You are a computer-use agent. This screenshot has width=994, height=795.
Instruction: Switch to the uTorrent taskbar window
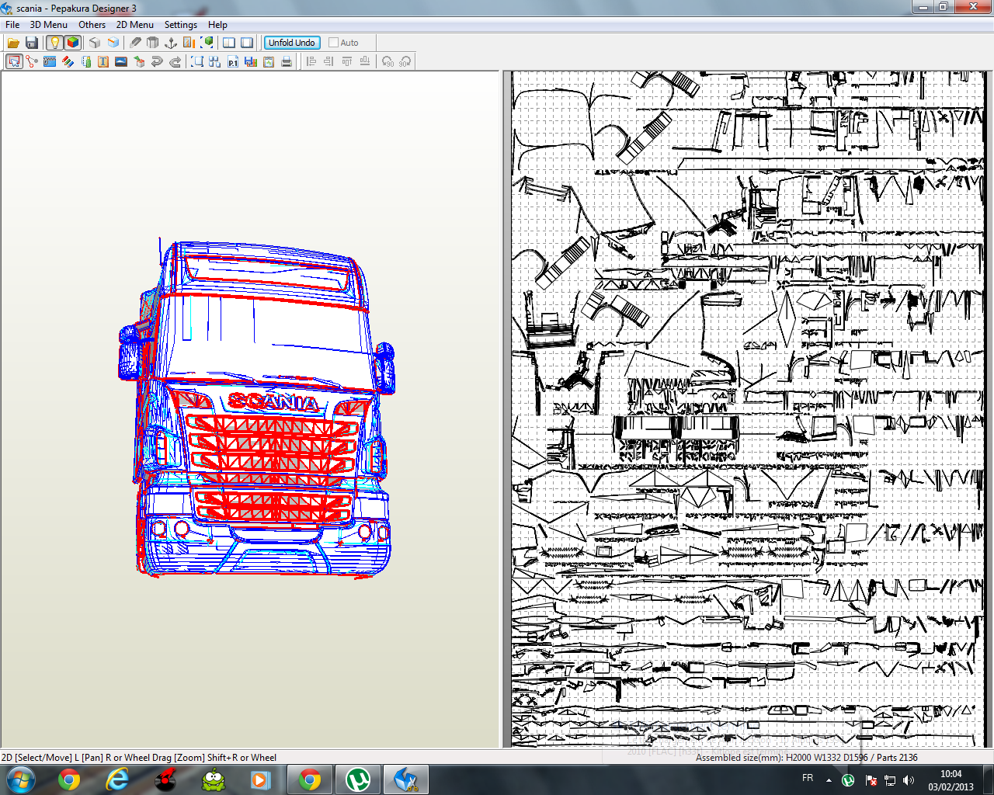pyautogui.click(x=358, y=779)
